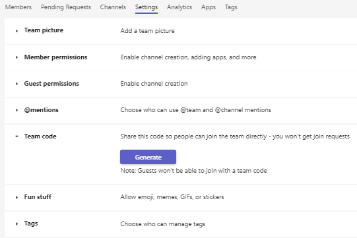This screenshot has height=238, width=357.
Task: Go to the Channels tab
Action: coord(113,7)
